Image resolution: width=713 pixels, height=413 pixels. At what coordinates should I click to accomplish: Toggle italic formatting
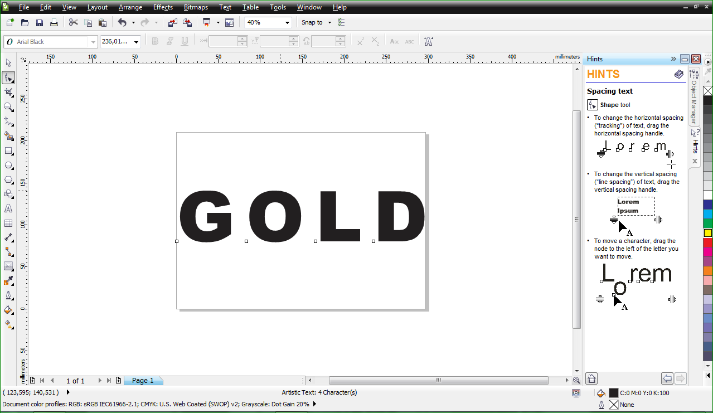coord(169,41)
